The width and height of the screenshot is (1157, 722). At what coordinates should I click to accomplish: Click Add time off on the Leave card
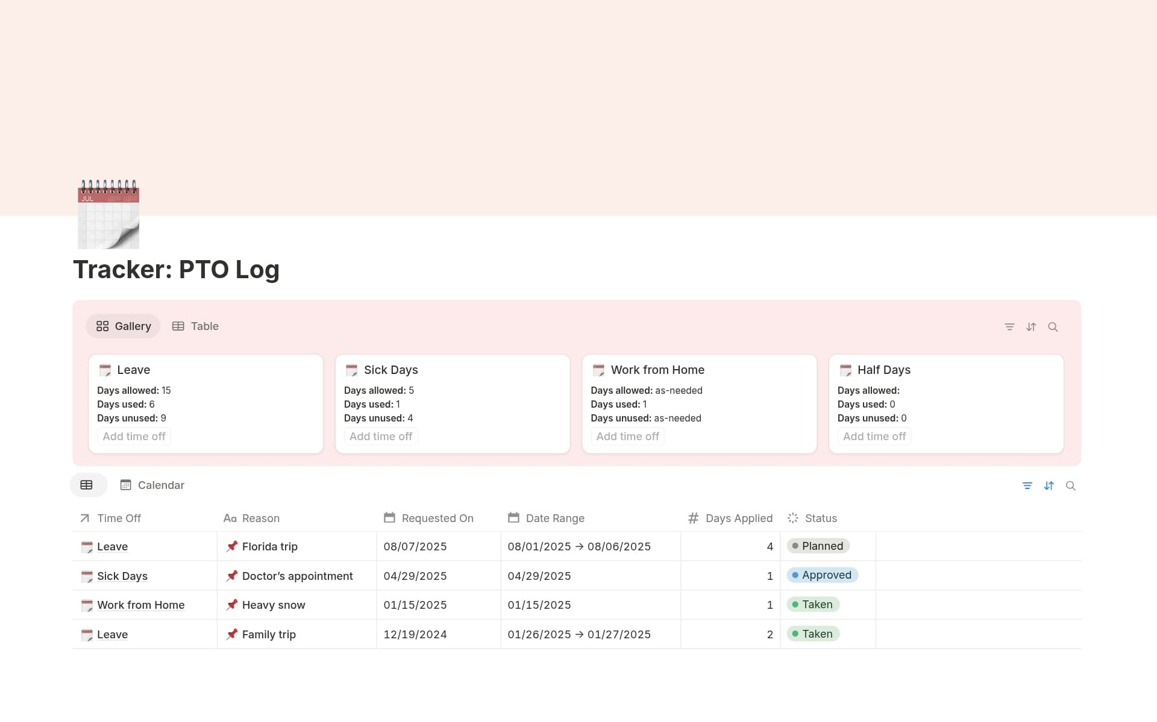pyautogui.click(x=133, y=435)
